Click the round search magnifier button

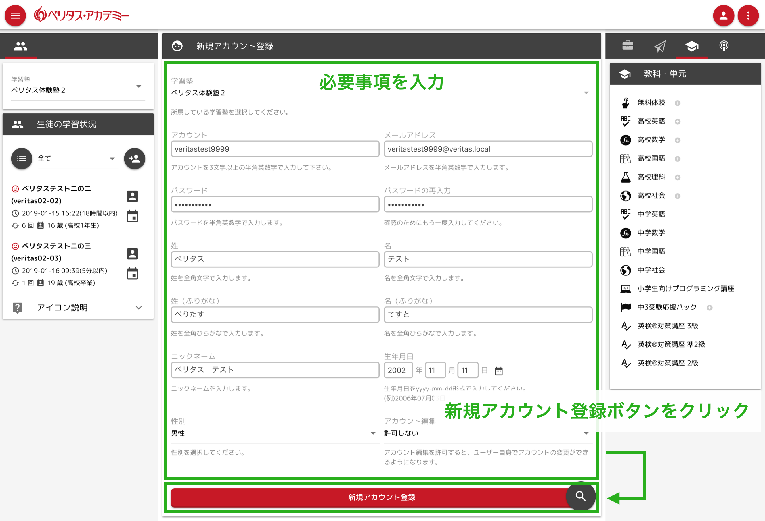click(x=580, y=496)
